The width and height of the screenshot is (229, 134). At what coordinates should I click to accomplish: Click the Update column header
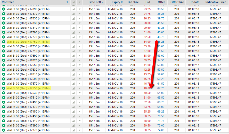point(194,2)
